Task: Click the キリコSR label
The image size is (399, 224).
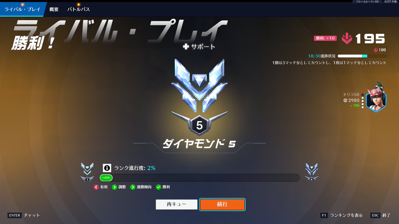Action: pos(351,95)
